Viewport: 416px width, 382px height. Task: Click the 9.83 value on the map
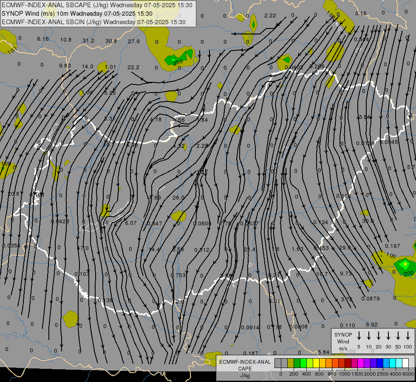point(65,65)
